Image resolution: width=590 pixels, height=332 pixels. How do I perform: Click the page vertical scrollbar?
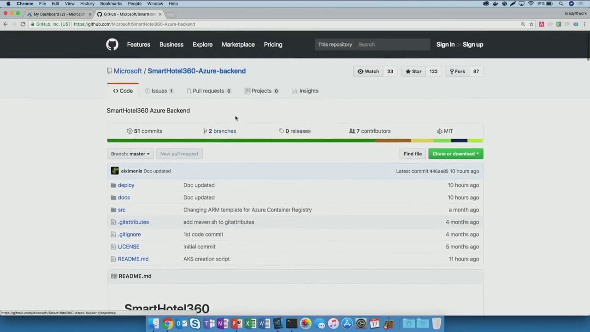coord(588,46)
